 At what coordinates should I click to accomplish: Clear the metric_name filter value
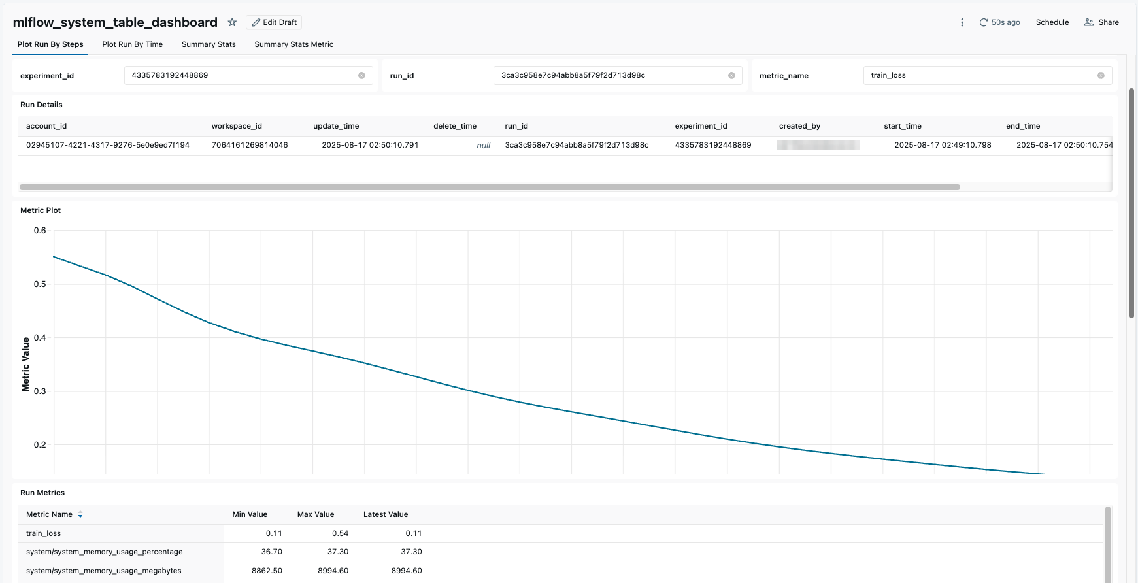[x=1101, y=76]
